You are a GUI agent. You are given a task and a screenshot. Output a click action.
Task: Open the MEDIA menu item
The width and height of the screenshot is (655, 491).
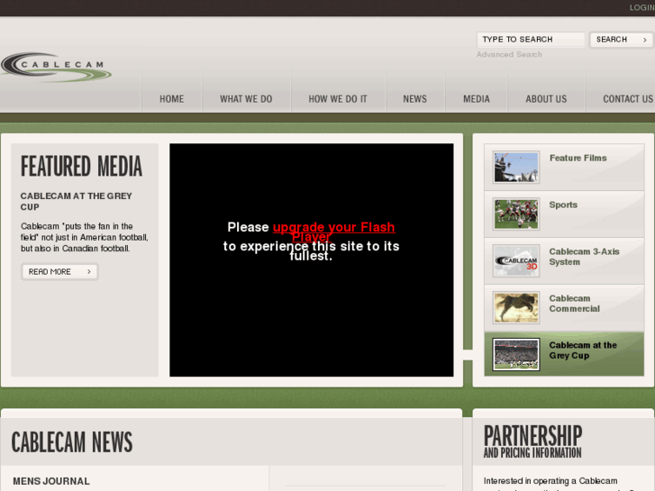point(477,99)
